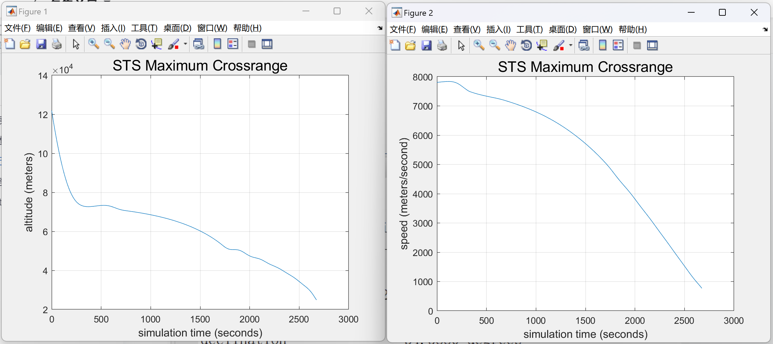Open file icon in Figure 2 toolbar
This screenshot has width=773, height=344.
pyautogui.click(x=410, y=46)
